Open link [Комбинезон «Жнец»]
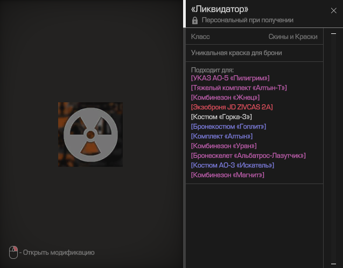Image resolution: width=343 pixels, height=268 pixels. pos(225,97)
